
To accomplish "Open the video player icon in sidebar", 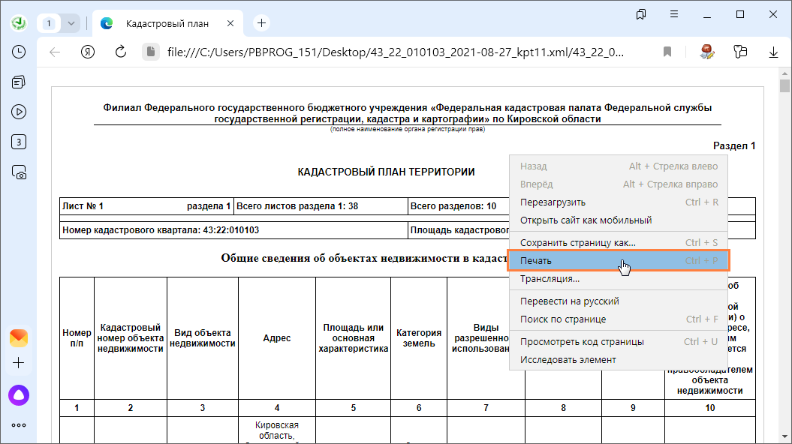I will (x=19, y=112).
